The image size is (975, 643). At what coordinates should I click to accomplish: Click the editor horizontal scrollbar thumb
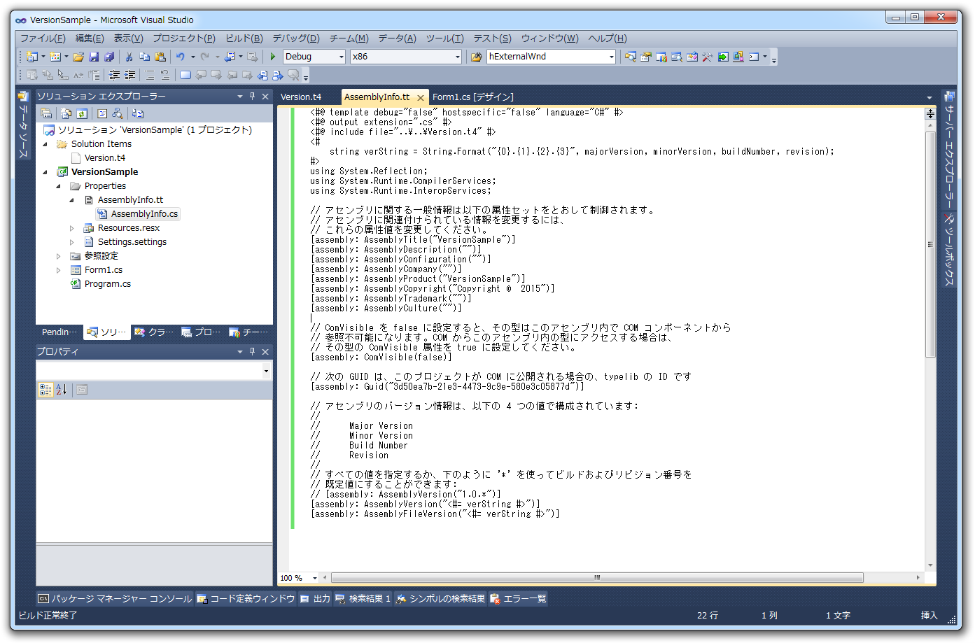coord(597,578)
